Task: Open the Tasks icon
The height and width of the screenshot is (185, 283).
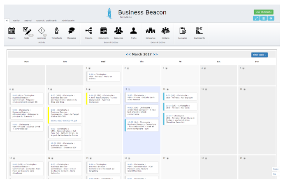Action: click(27, 30)
